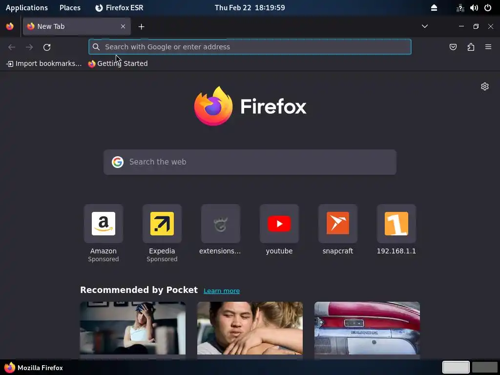Open the Firefox hamburger menu

click(488, 47)
